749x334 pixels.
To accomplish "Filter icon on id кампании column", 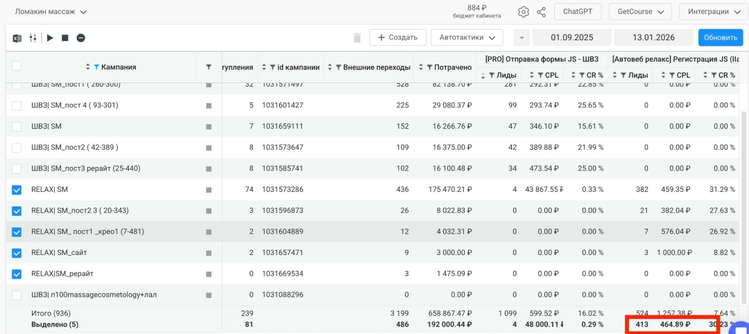I will (273, 67).
